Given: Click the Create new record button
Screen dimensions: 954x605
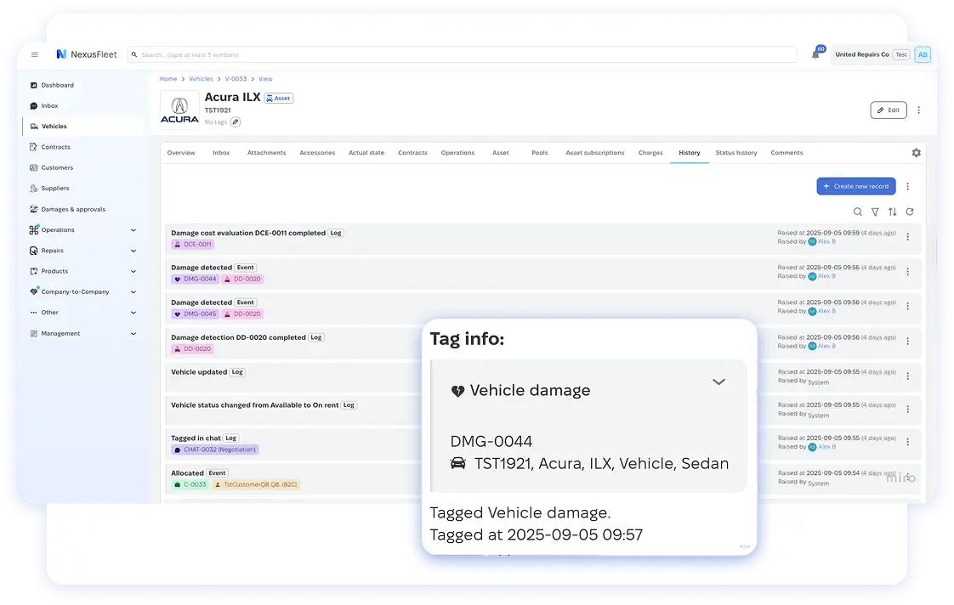Looking at the screenshot, I should [855, 186].
